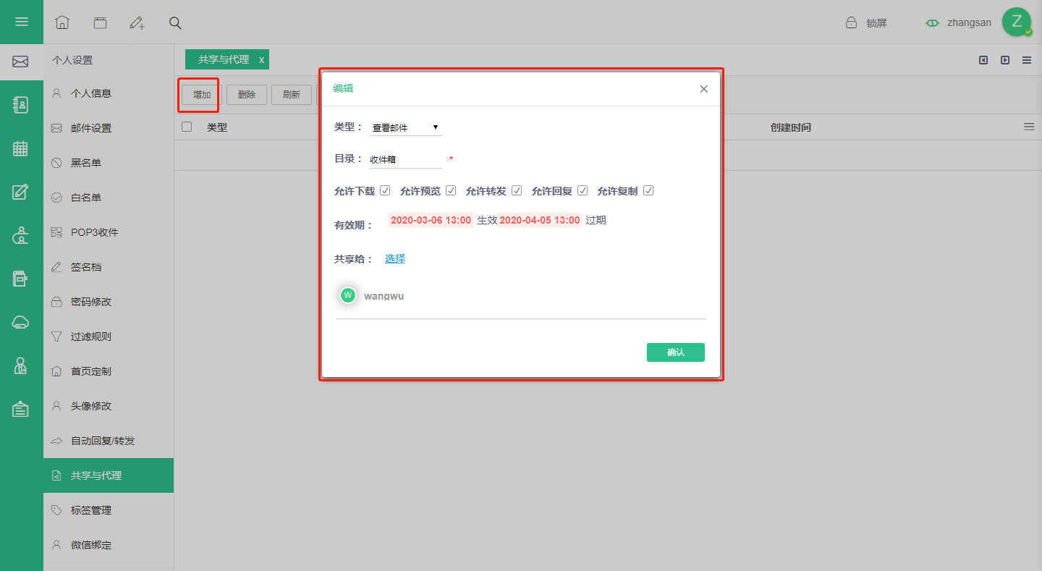
Task: Click the 删除 button
Action: (x=247, y=95)
